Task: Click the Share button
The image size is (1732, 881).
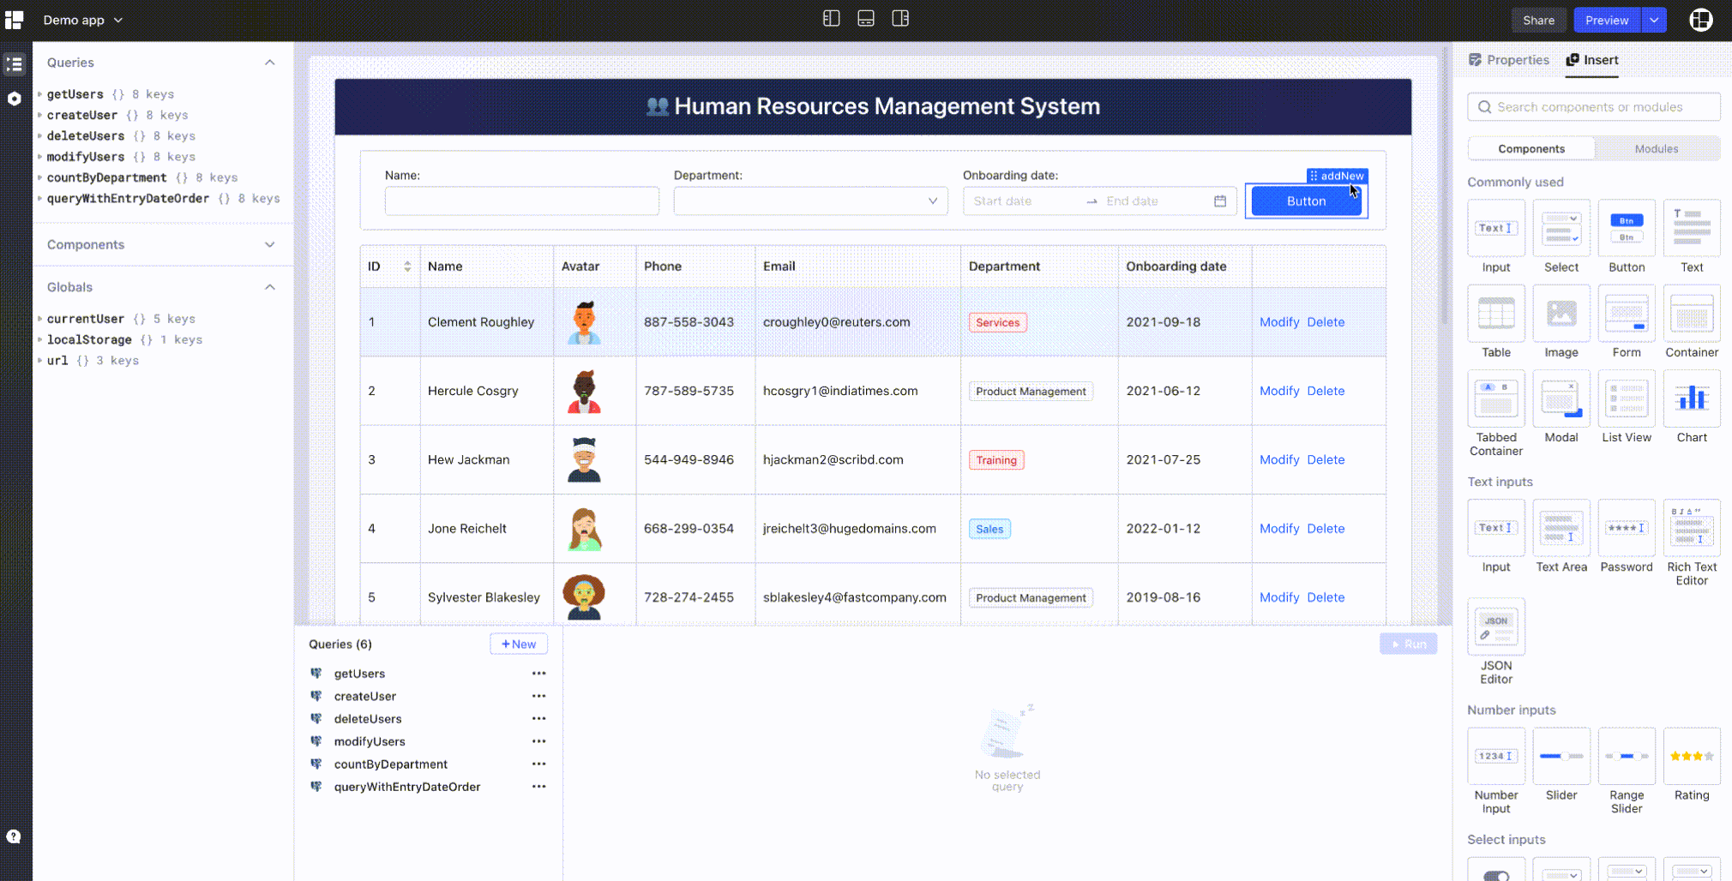Action: coord(1538,19)
